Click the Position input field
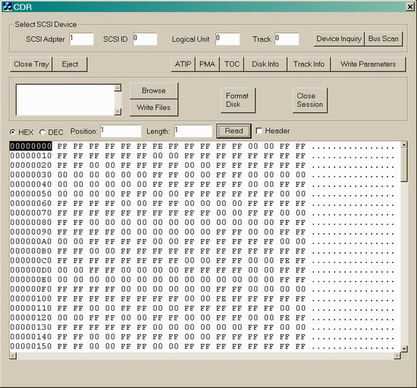 pyautogui.click(x=121, y=131)
